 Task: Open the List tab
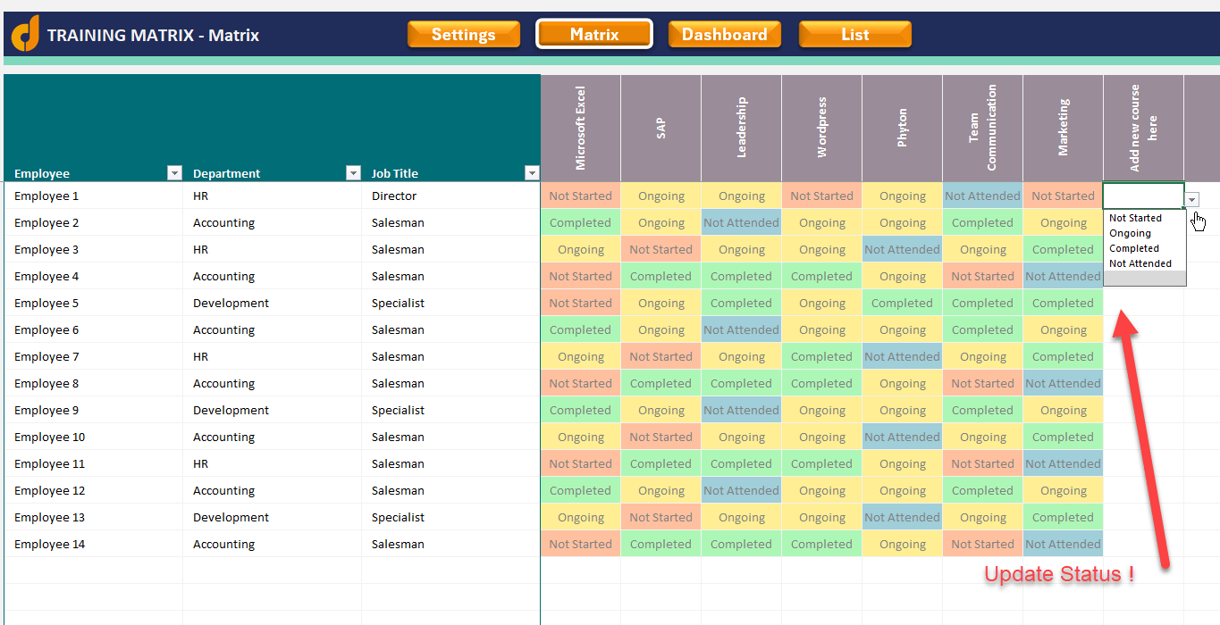[855, 34]
